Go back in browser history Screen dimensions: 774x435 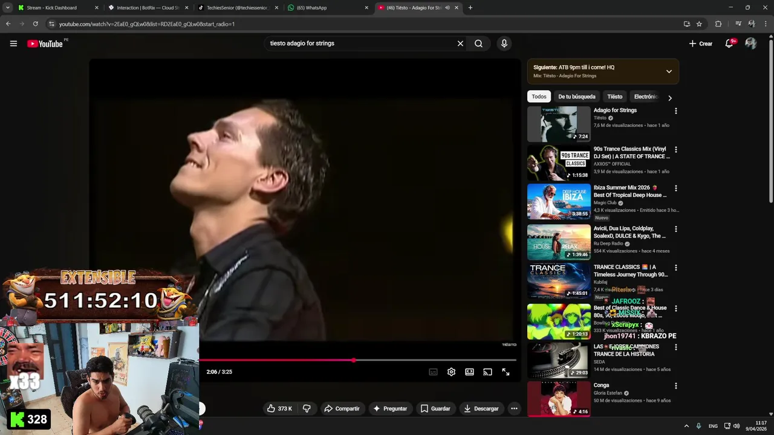(x=8, y=24)
